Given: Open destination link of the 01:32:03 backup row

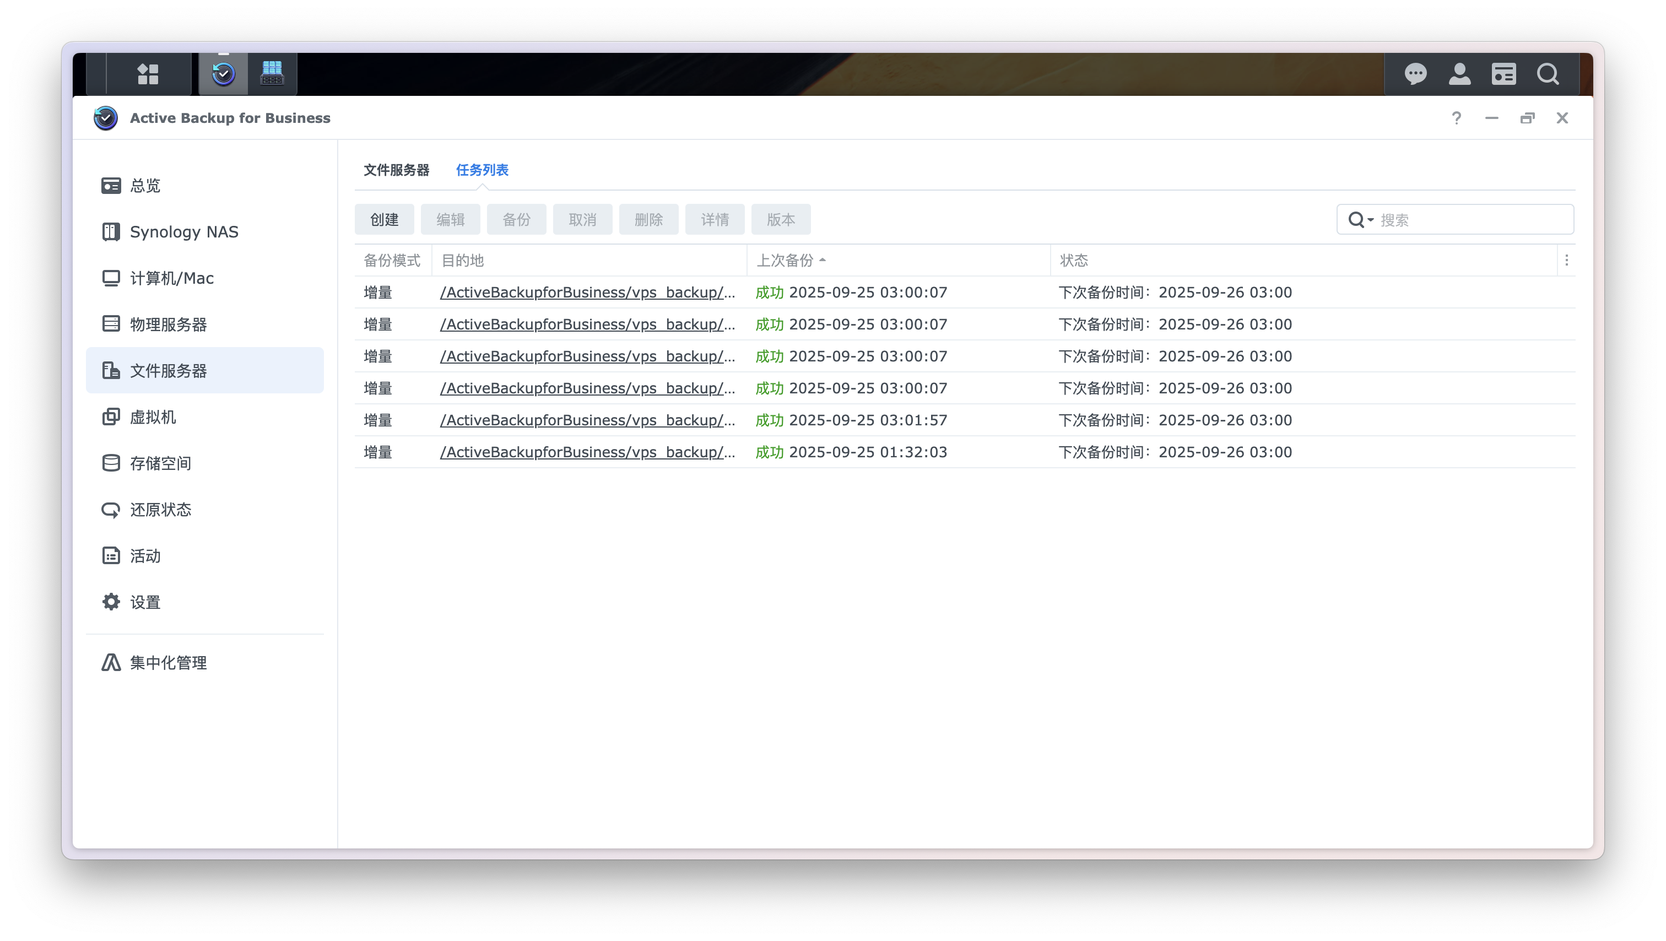Looking at the screenshot, I should [587, 452].
